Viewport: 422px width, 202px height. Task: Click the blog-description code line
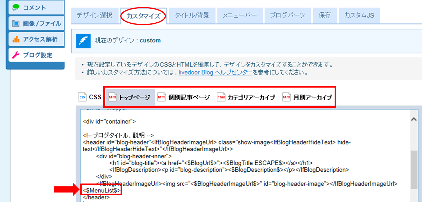229,170
